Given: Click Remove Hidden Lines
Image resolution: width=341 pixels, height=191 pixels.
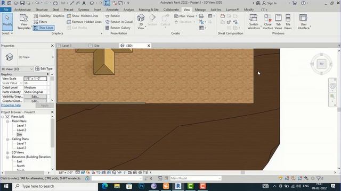Looking at the screenshot, I should click(84, 22).
